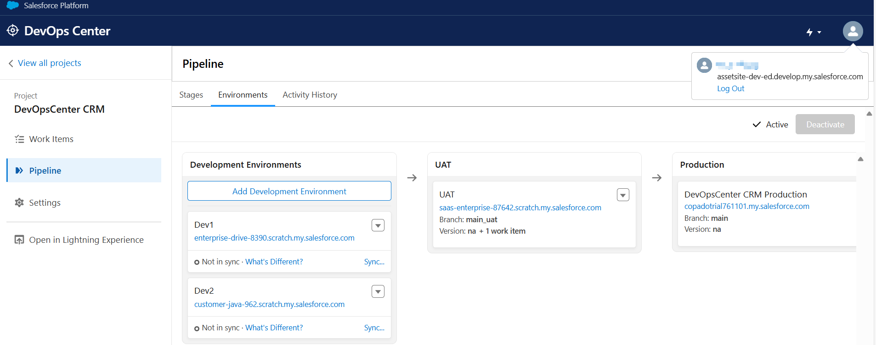This screenshot has height=345, width=876.
Task: Click the Settings gear icon
Action: tap(19, 203)
